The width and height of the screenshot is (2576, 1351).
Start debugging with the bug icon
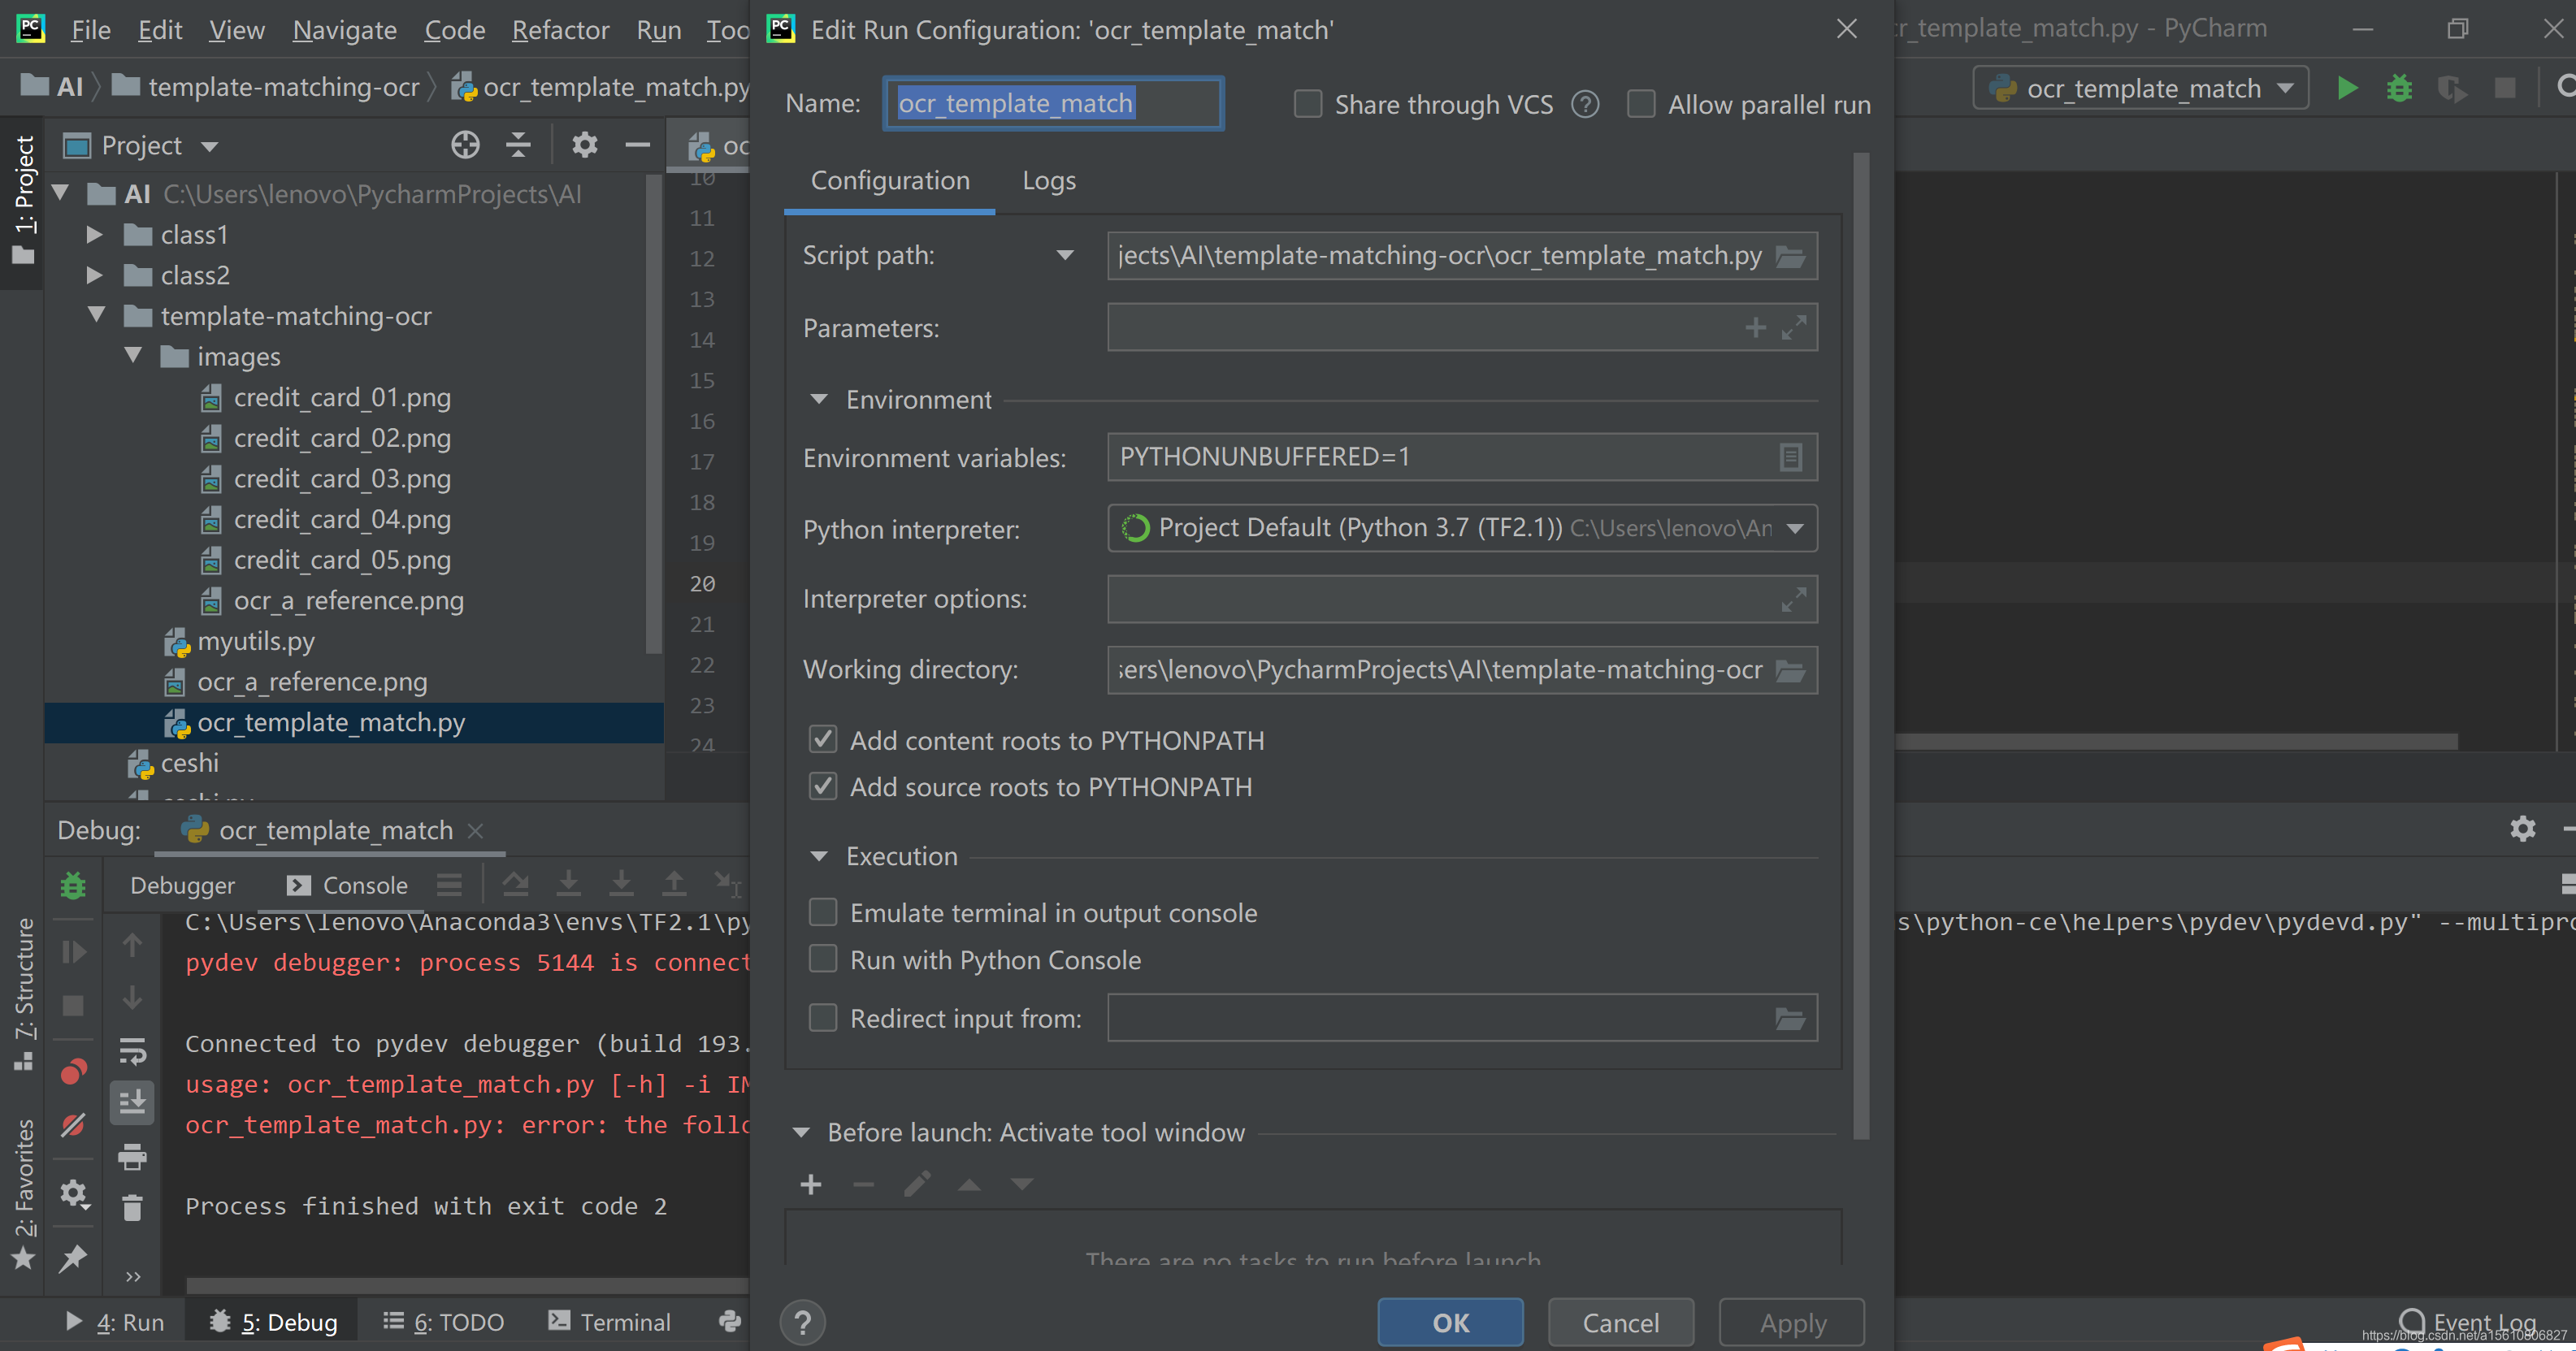click(x=2399, y=88)
